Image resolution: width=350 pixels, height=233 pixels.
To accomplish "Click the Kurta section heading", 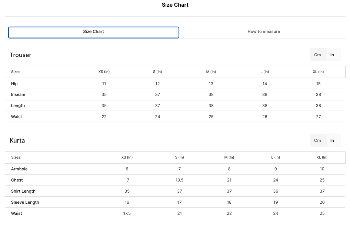I will pyautogui.click(x=17, y=140).
